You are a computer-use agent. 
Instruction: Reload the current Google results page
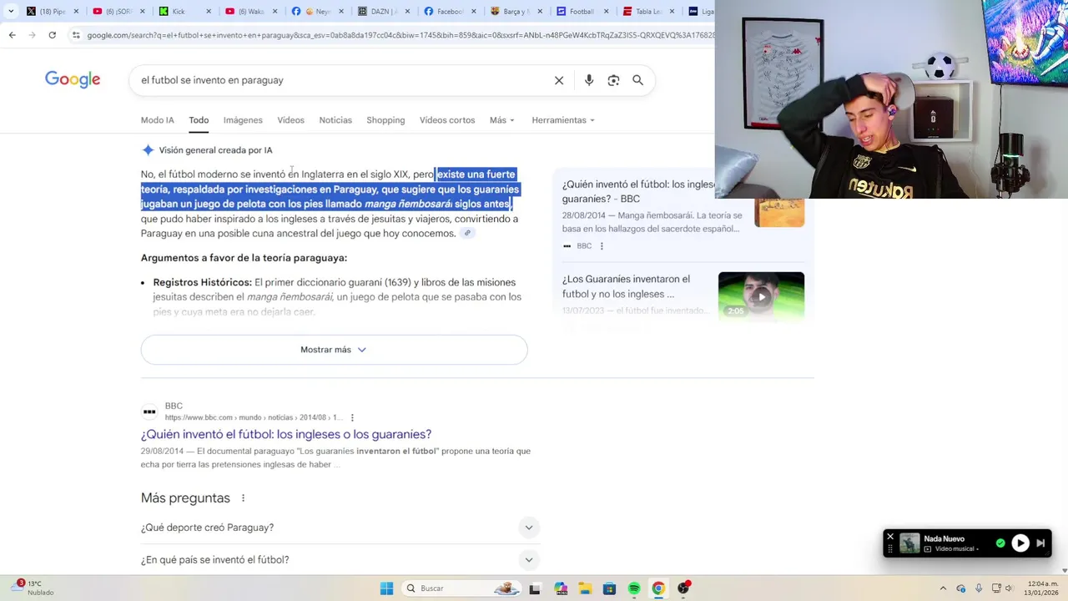click(x=52, y=35)
